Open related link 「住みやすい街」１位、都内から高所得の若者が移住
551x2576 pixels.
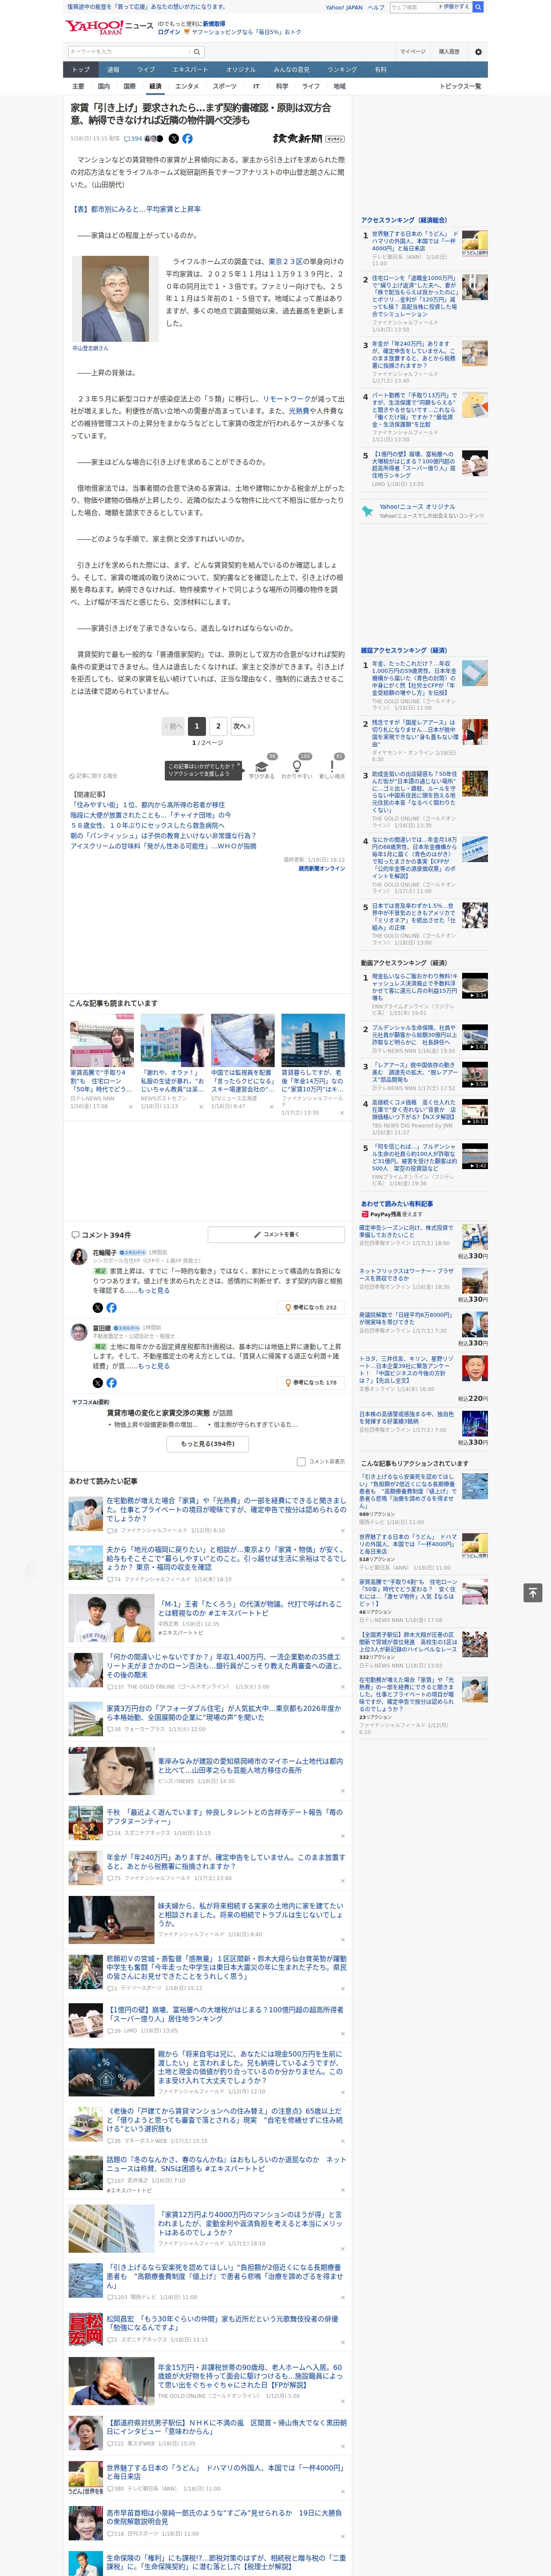tap(148, 805)
